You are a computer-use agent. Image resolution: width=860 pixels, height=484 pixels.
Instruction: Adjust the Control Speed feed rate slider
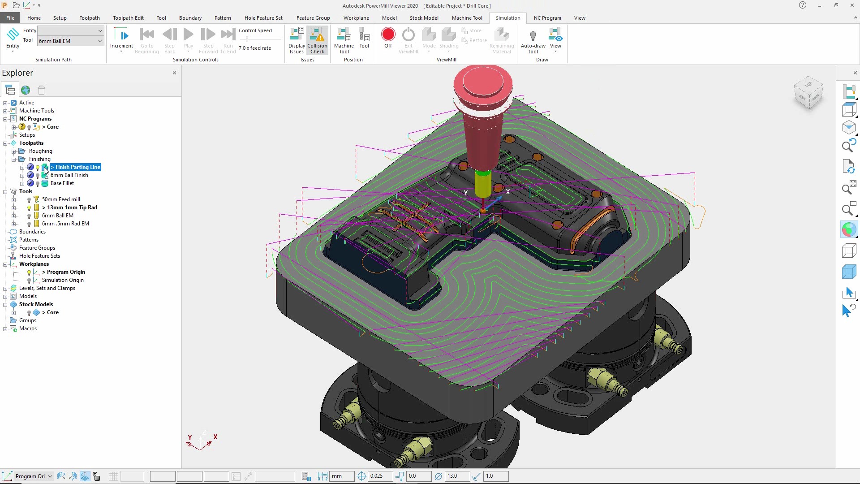pyautogui.click(x=246, y=39)
